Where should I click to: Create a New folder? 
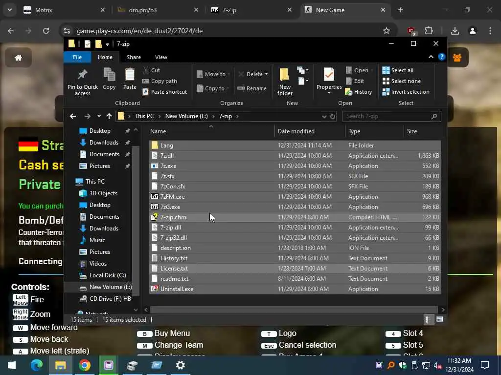click(x=284, y=82)
